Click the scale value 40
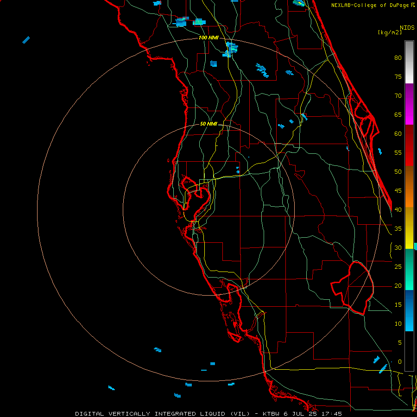 pos(398,209)
